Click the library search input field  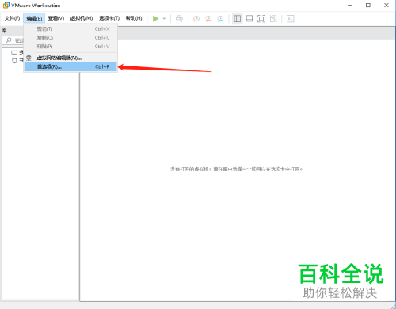(x=13, y=40)
